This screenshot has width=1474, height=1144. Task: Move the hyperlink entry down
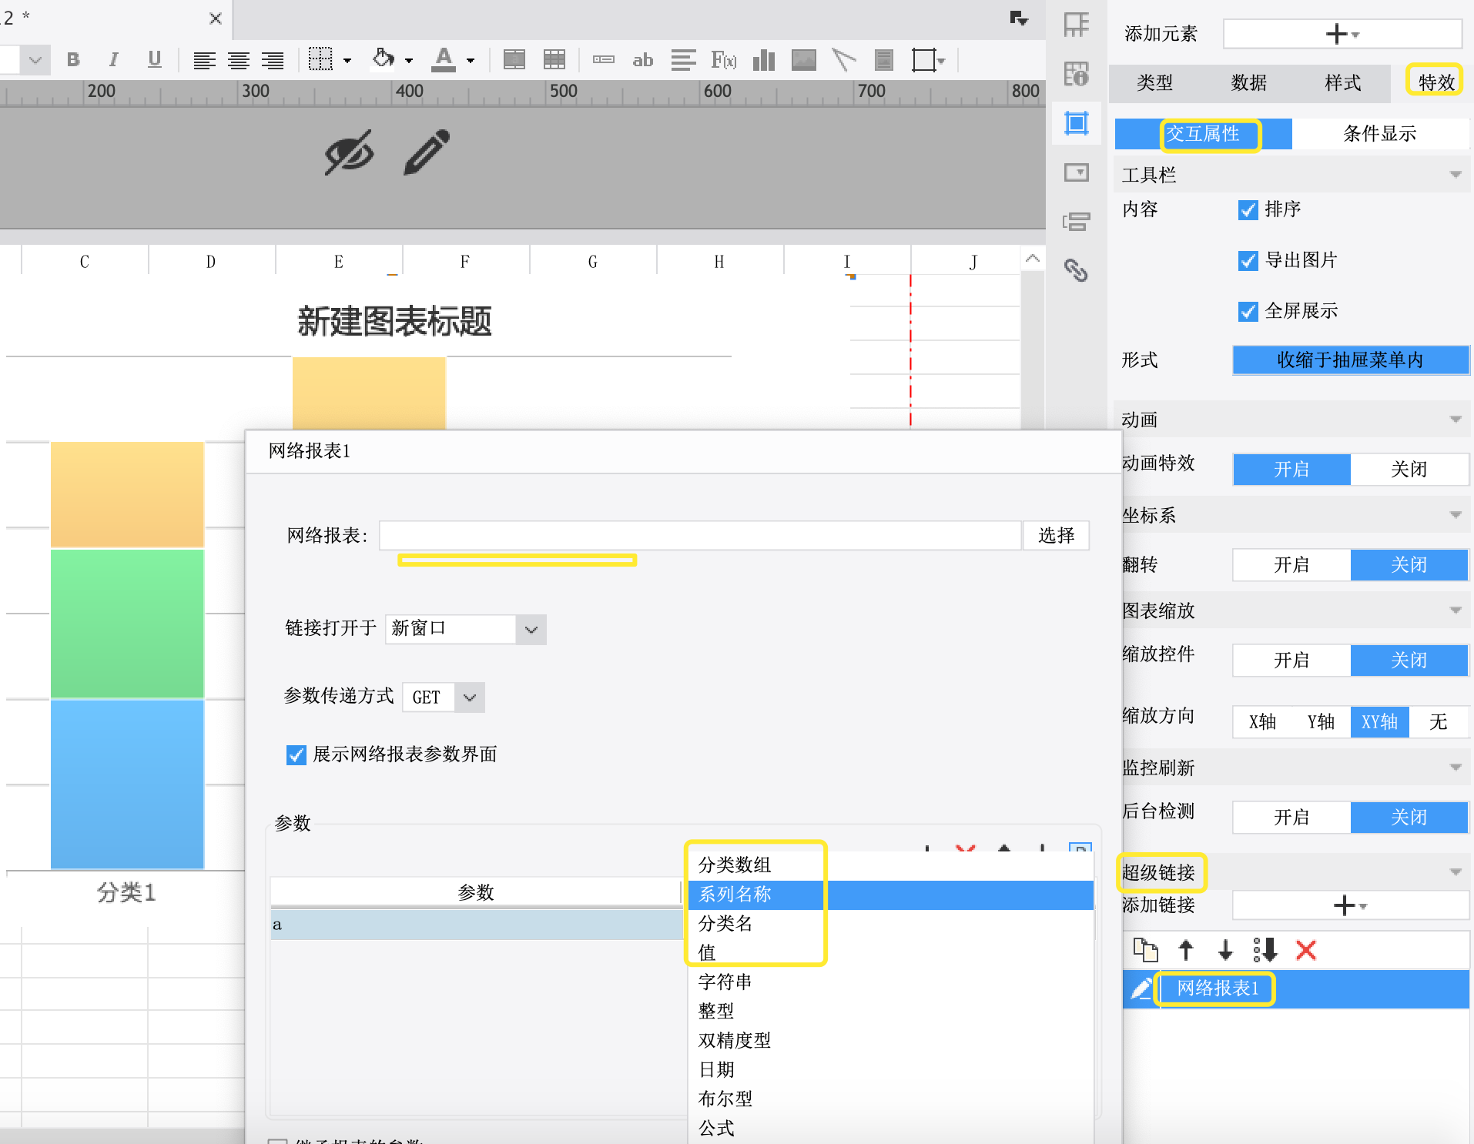[x=1225, y=950]
